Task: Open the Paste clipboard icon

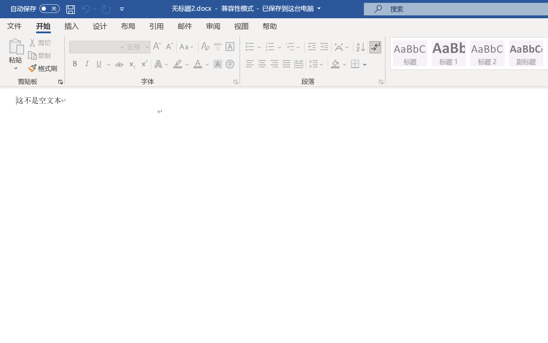Action: (x=16, y=47)
